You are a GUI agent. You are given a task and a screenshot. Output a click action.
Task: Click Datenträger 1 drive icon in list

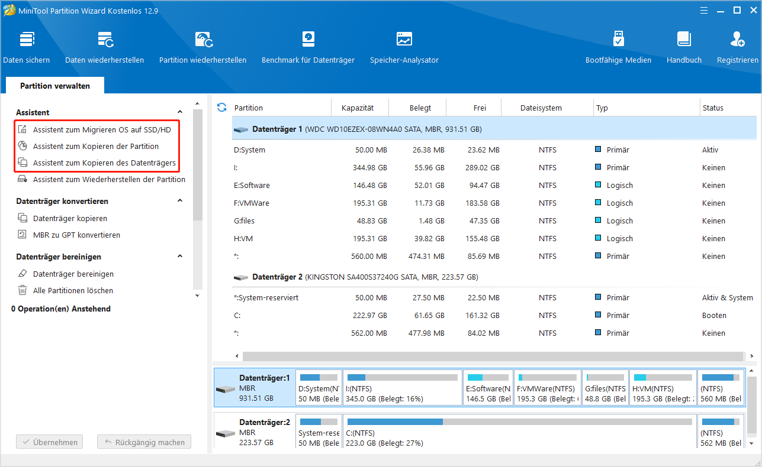[241, 129]
